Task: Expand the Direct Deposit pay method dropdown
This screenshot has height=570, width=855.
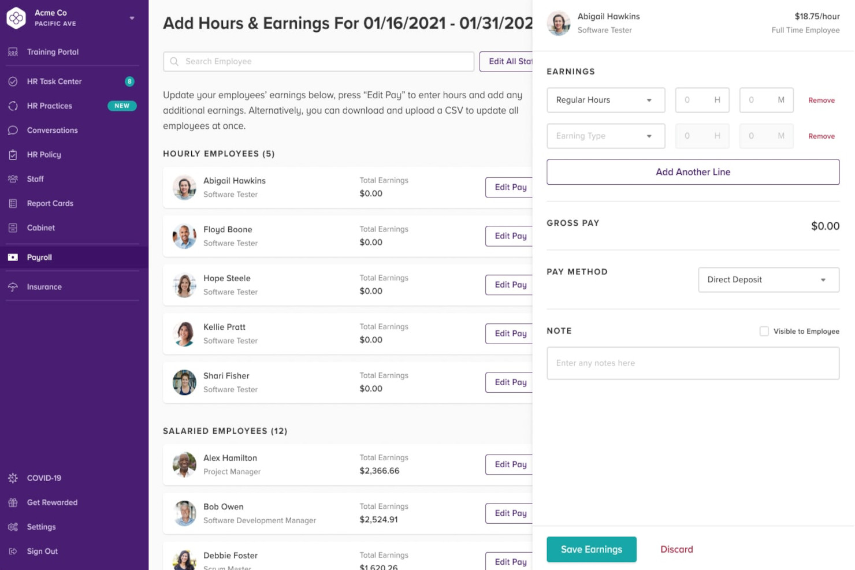Action: click(768, 280)
